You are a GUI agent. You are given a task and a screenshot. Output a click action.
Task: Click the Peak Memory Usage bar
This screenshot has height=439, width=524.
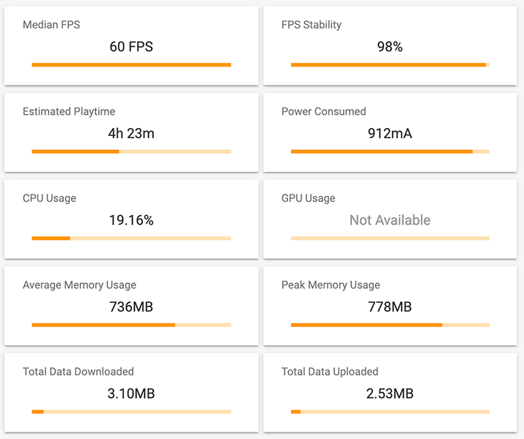[390, 325]
